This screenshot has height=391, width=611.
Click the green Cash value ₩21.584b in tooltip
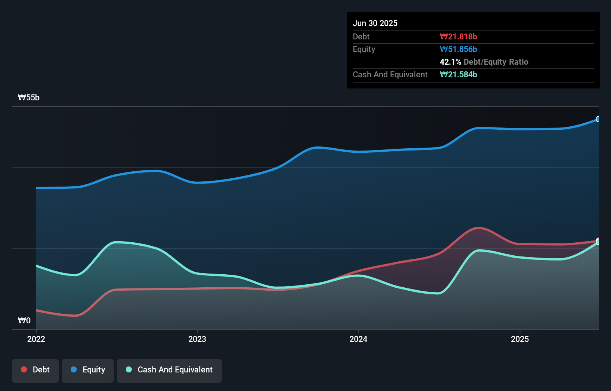[x=458, y=74]
